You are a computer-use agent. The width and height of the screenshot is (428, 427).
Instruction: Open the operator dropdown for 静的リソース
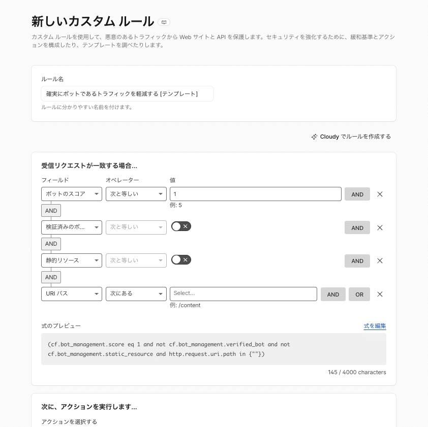(x=136, y=260)
